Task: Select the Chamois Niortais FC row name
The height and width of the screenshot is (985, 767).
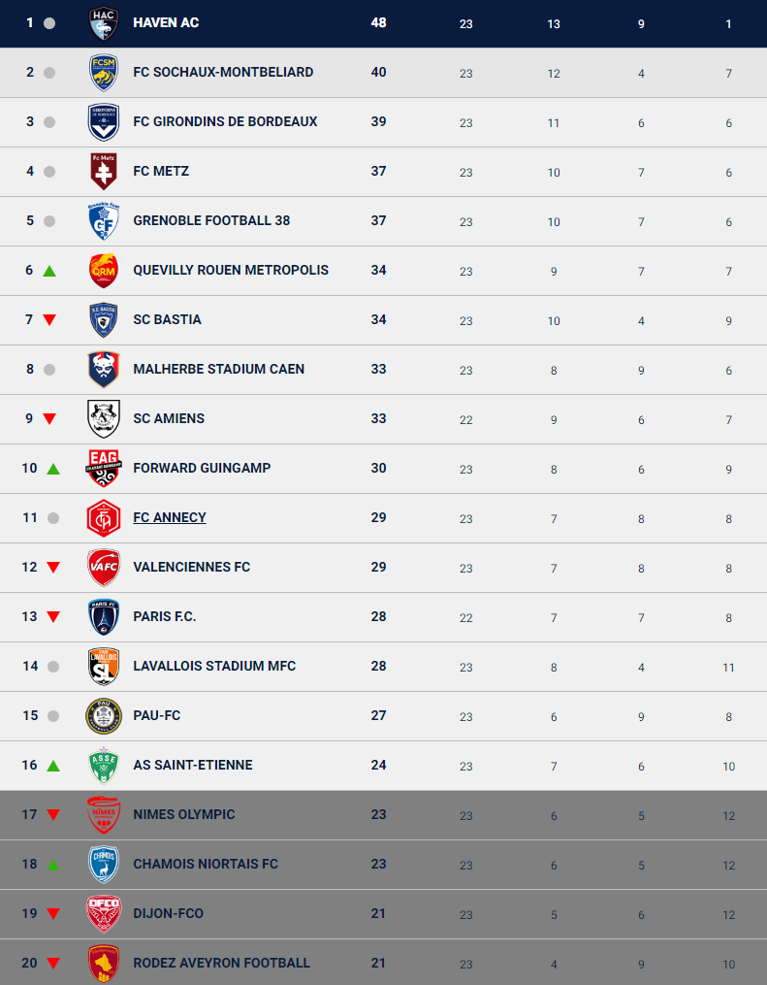Action: (x=206, y=865)
